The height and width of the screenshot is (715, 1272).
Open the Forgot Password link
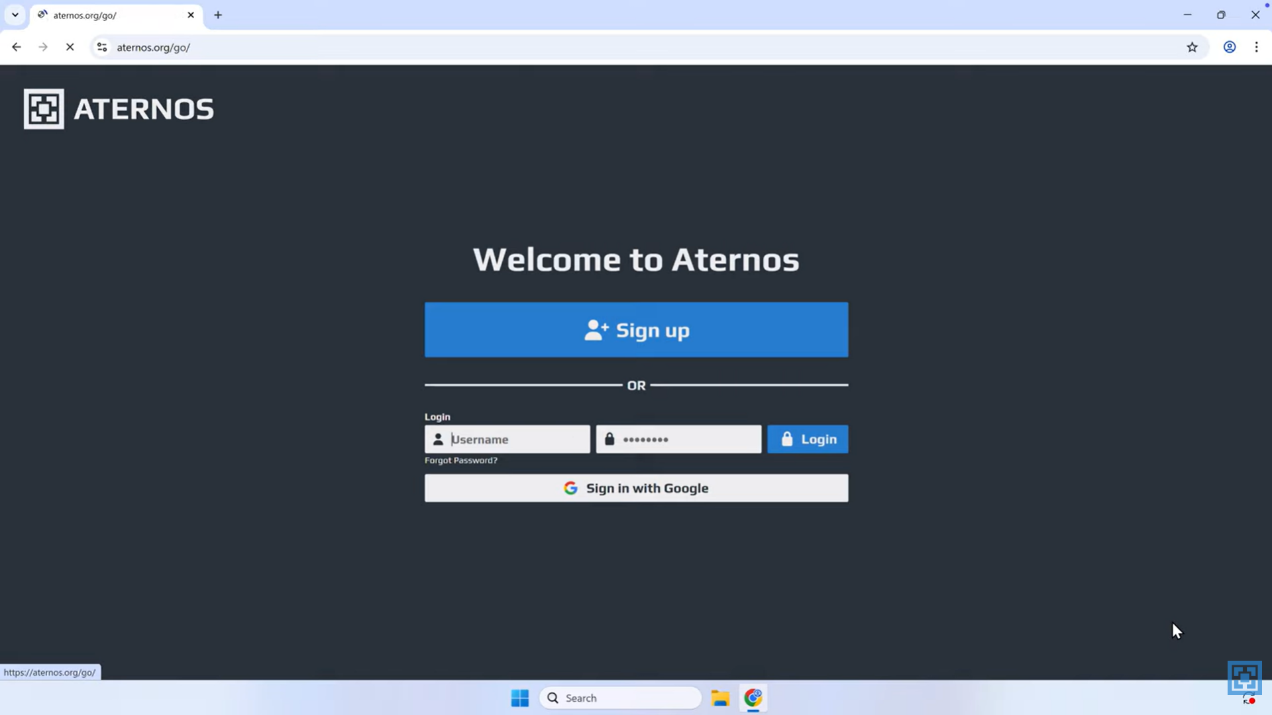pyautogui.click(x=460, y=460)
